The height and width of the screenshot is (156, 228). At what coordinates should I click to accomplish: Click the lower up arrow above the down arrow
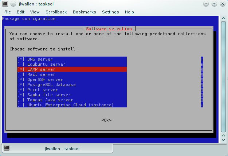[223, 136]
